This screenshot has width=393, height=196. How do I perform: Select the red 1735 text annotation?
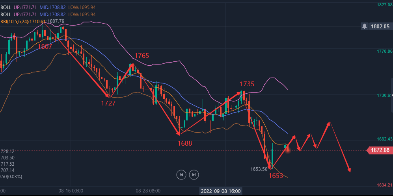point(247,84)
